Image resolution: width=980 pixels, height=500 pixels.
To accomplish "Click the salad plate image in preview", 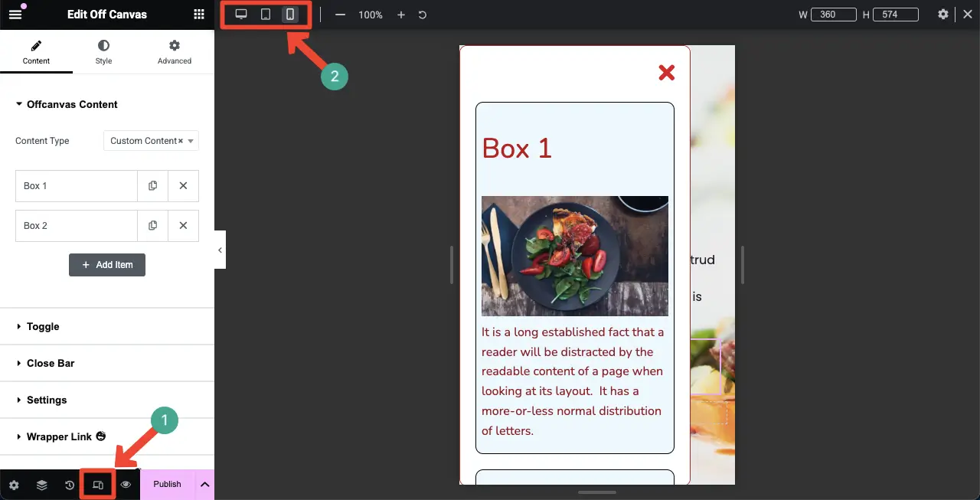I will [575, 256].
